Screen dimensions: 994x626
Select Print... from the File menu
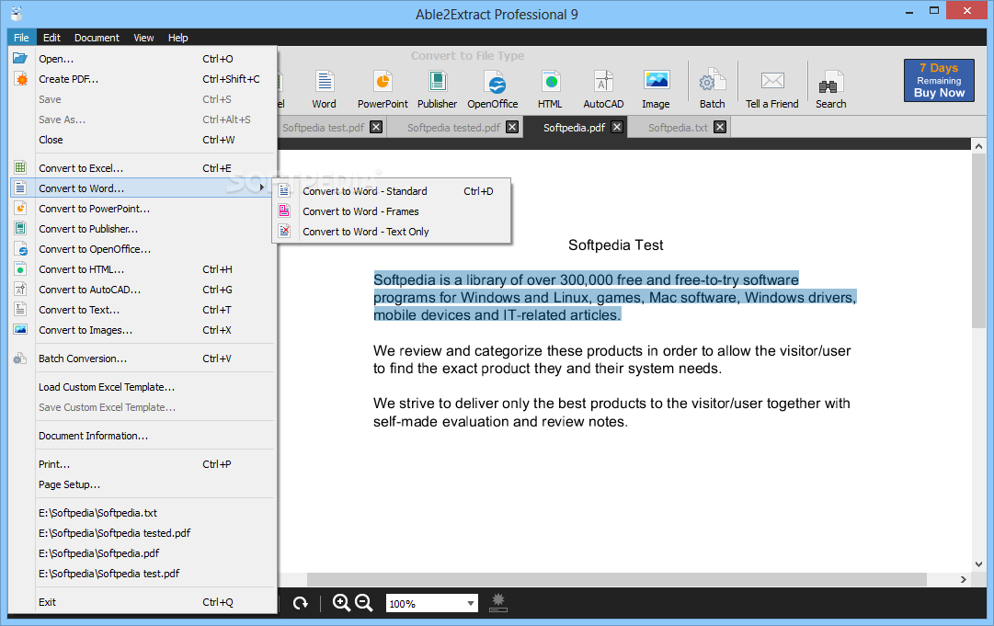(143, 464)
